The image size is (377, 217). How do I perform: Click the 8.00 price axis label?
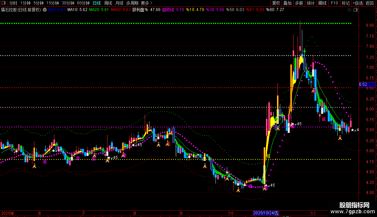(370, 25)
